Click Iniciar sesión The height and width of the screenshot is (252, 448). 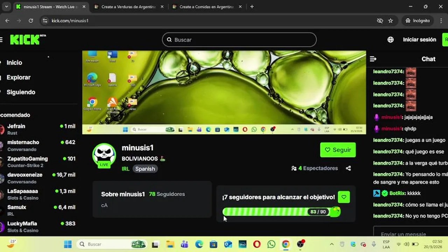click(419, 40)
